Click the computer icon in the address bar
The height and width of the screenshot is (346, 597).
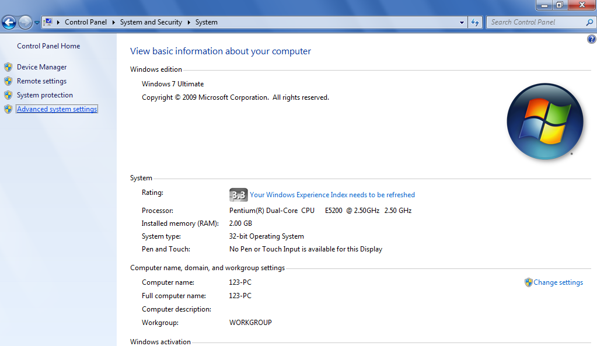tap(48, 22)
